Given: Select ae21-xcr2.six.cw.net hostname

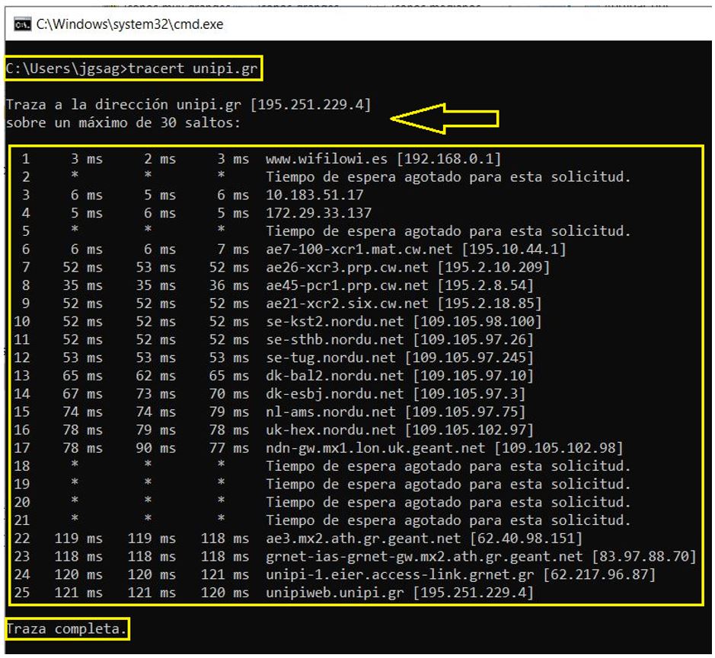Looking at the screenshot, I should 347,304.
